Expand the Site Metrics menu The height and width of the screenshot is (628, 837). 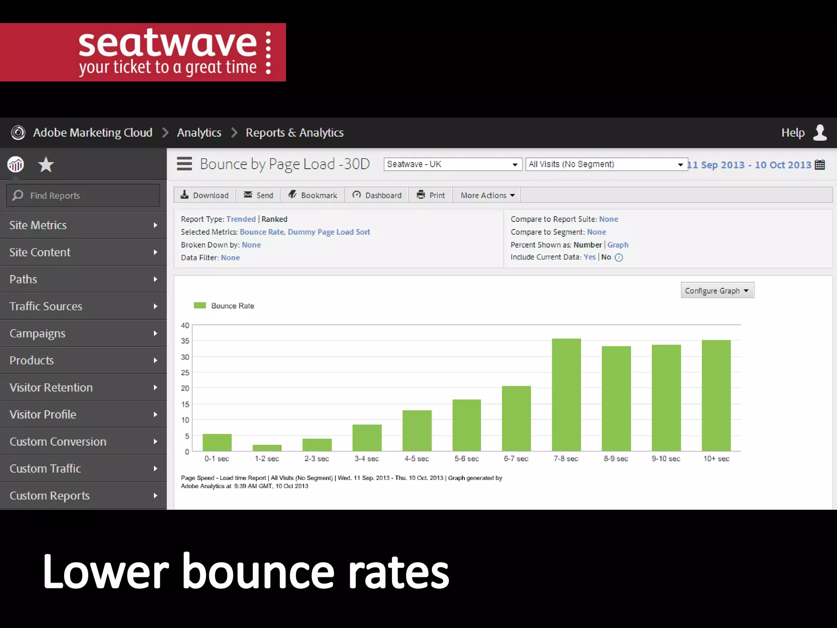[83, 225]
